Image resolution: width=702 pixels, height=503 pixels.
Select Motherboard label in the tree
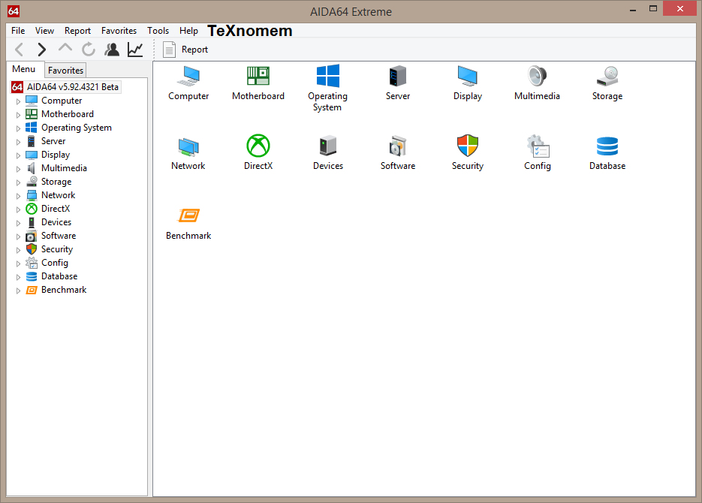(x=68, y=113)
